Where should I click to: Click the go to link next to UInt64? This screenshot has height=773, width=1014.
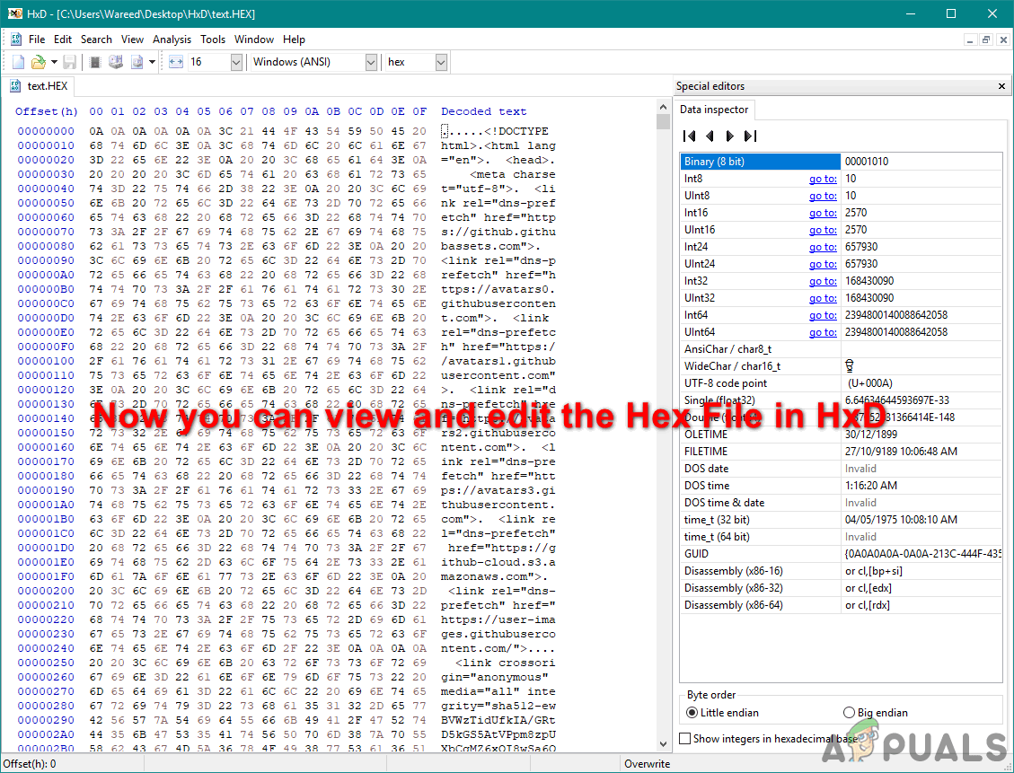[823, 332]
